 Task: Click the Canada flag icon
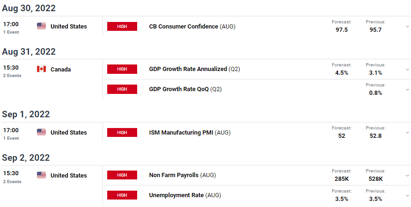[41, 69]
